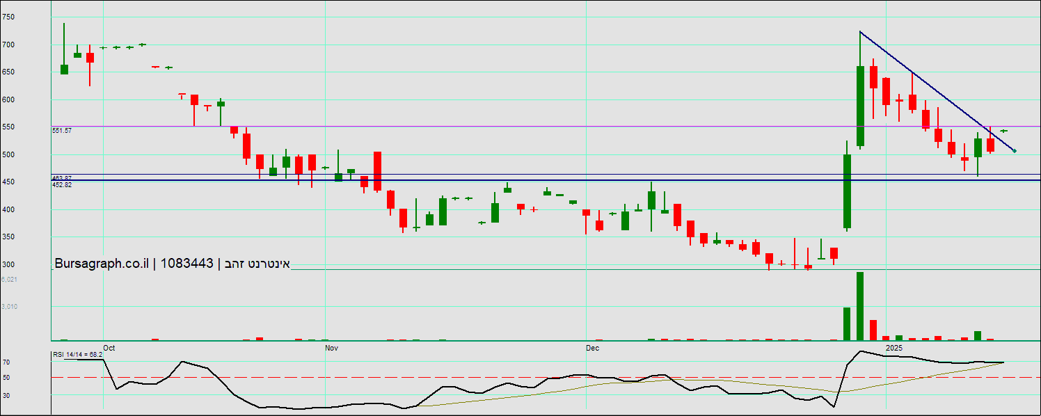This screenshot has width=1041, height=416.
Task: Click the tallest green volume bar
Action: pyautogui.click(x=860, y=306)
